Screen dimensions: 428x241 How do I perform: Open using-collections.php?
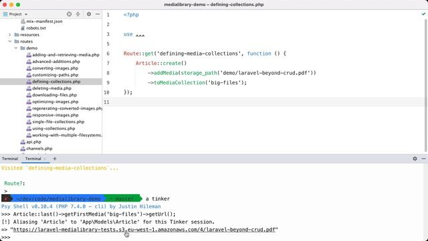53,129
